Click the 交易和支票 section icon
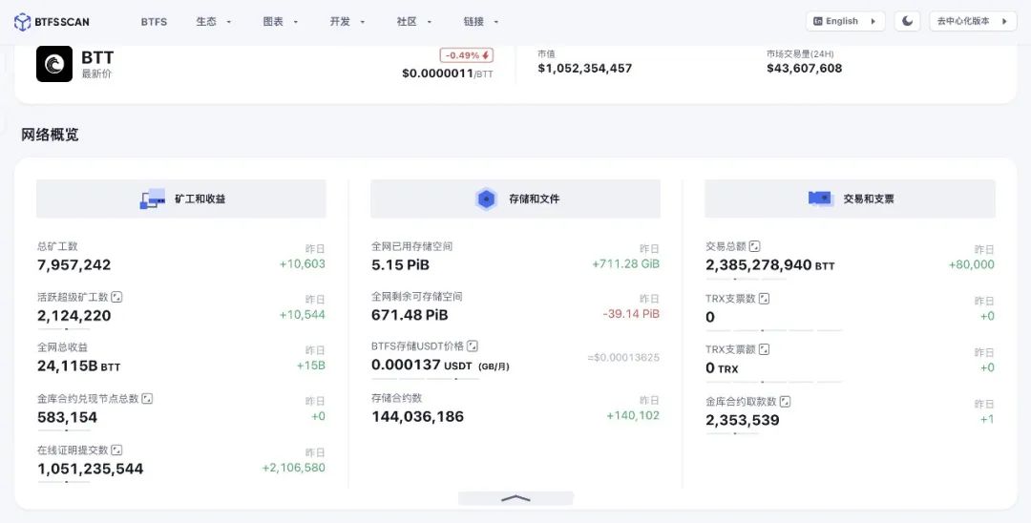The width and height of the screenshot is (1031, 523). coord(821,198)
